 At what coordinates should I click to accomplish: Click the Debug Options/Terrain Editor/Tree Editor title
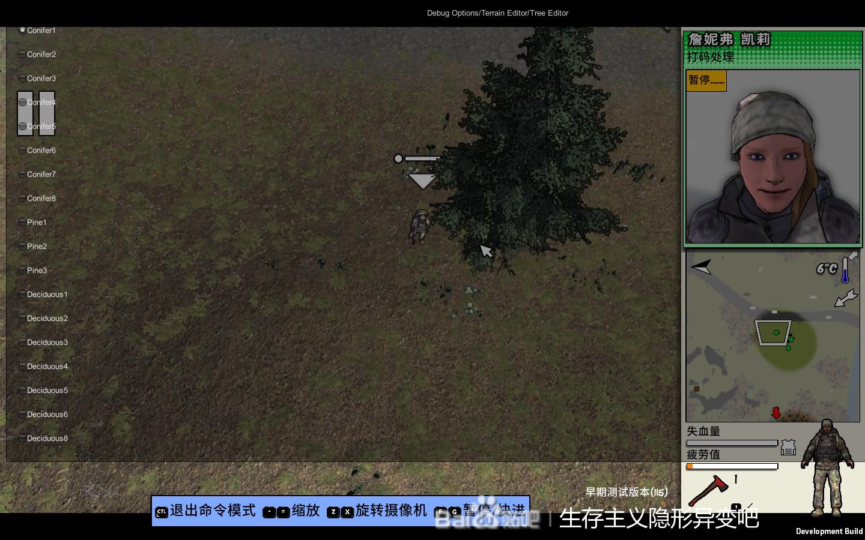[x=497, y=13]
